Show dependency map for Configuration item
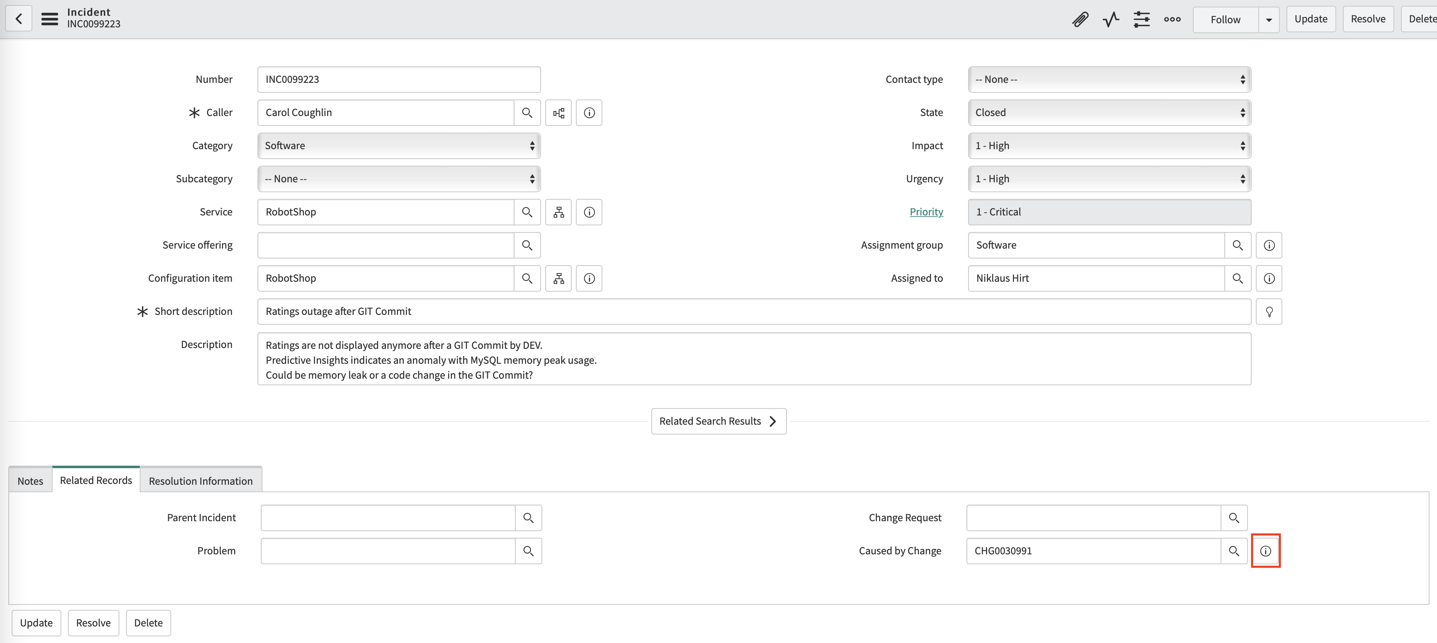The height and width of the screenshot is (643, 1437). [x=558, y=278]
